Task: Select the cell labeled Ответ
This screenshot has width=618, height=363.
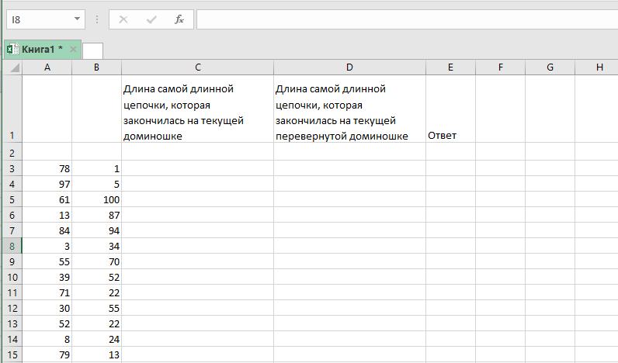Action: 450,135
